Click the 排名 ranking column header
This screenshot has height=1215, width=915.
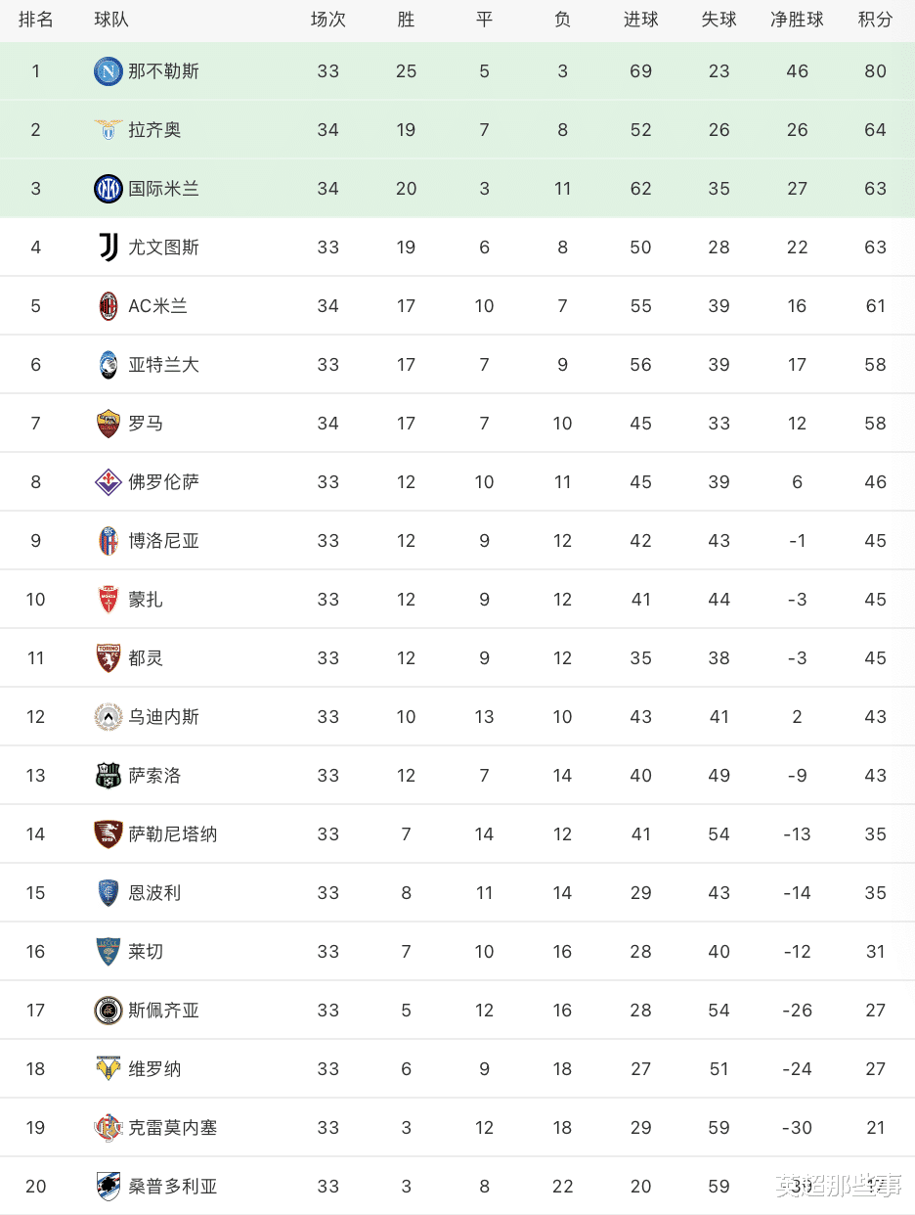click(x=36, y=20)
